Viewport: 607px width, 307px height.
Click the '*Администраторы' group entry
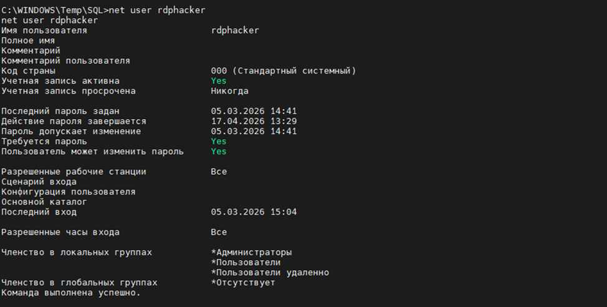251,252
